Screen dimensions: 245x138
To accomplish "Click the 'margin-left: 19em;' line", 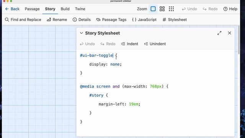I will pyautogui.click(x=119, y=104).
